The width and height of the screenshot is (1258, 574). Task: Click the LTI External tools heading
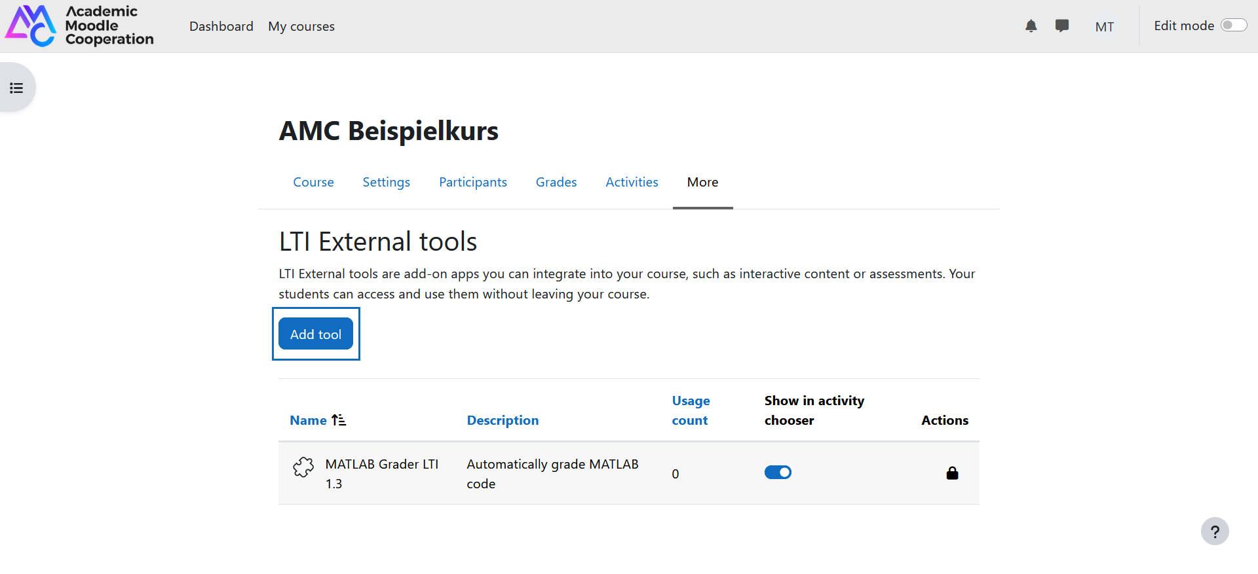click(x=378, y=242)
